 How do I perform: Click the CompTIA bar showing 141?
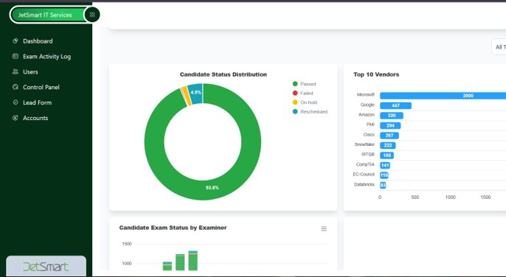coord(385,166)
